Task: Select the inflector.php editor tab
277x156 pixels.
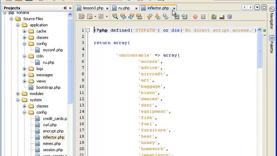Action: (158, 8)
